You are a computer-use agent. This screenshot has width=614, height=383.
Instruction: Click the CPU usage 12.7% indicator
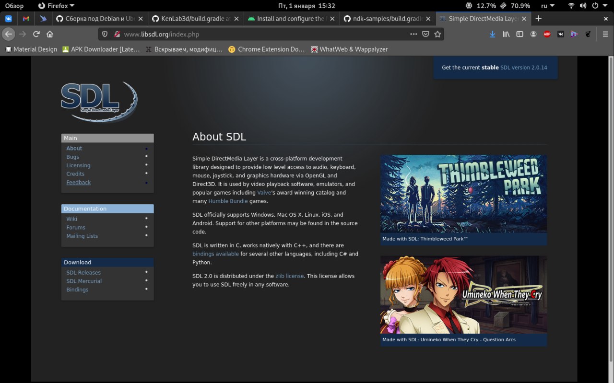(x=481, y=6)
